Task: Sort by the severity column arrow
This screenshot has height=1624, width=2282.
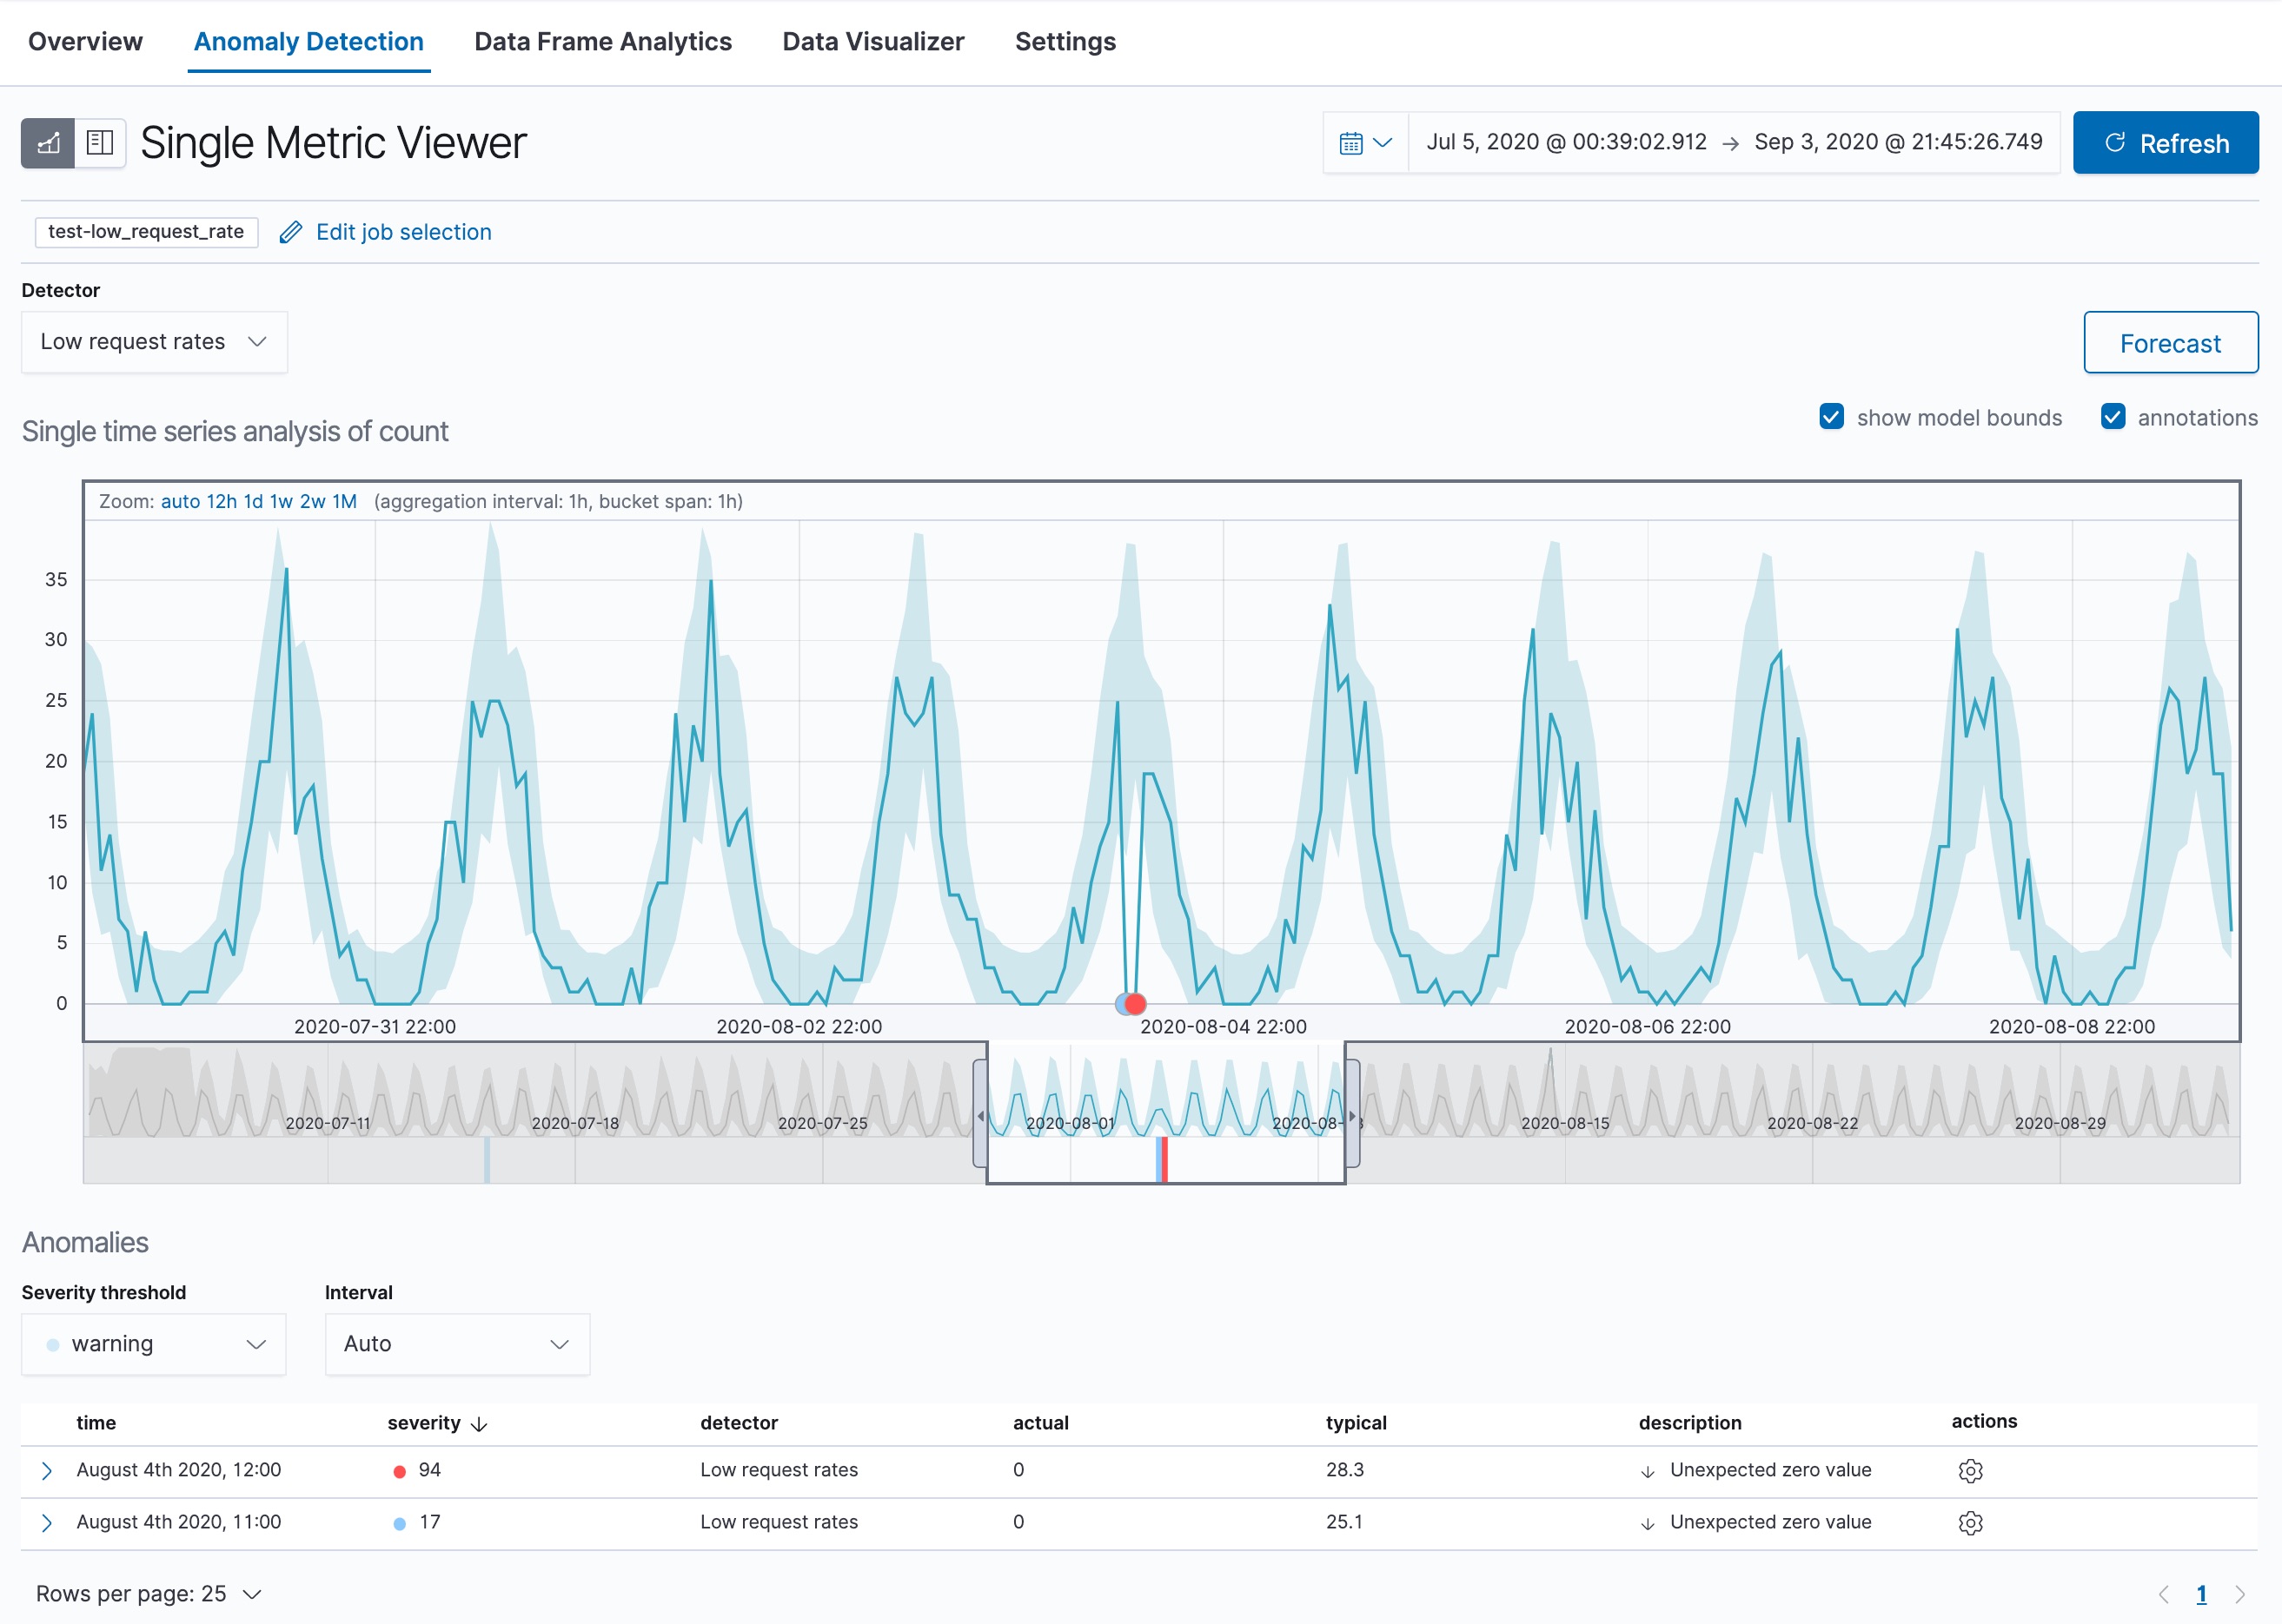Action: [x=479, y=1423]
